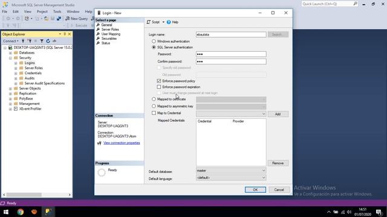Expand the Logins tree node

[x=16, y=63]
